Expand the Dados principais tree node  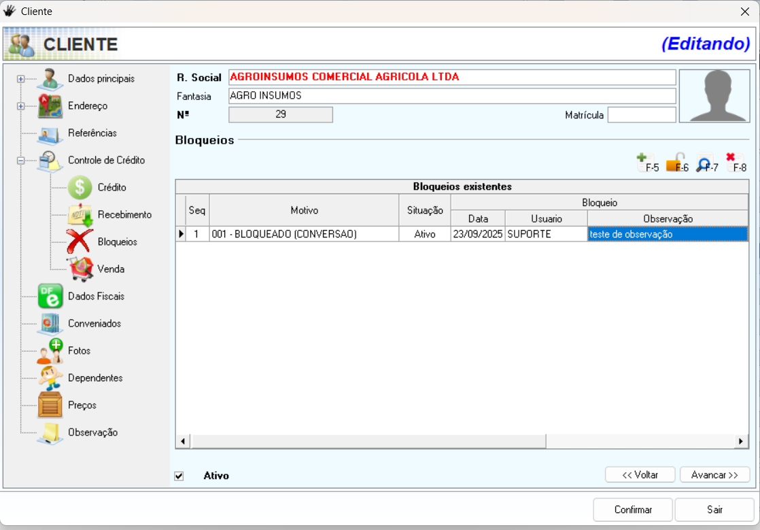click(20, 79)
